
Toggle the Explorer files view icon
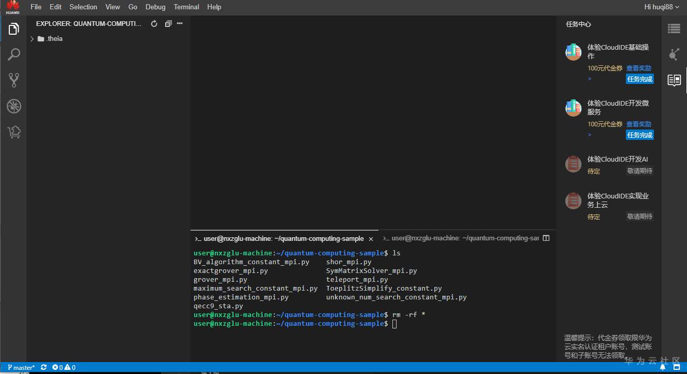[x=13, y=29]
